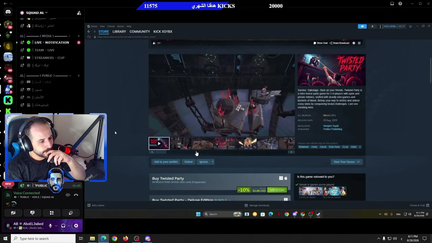
Task: Open the invite people icon beside SQUAD AL
Action: [x=79, y=13]
